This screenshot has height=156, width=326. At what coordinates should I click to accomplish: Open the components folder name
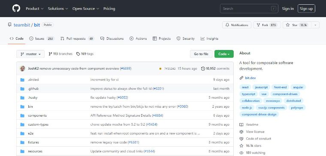(37, 115)
